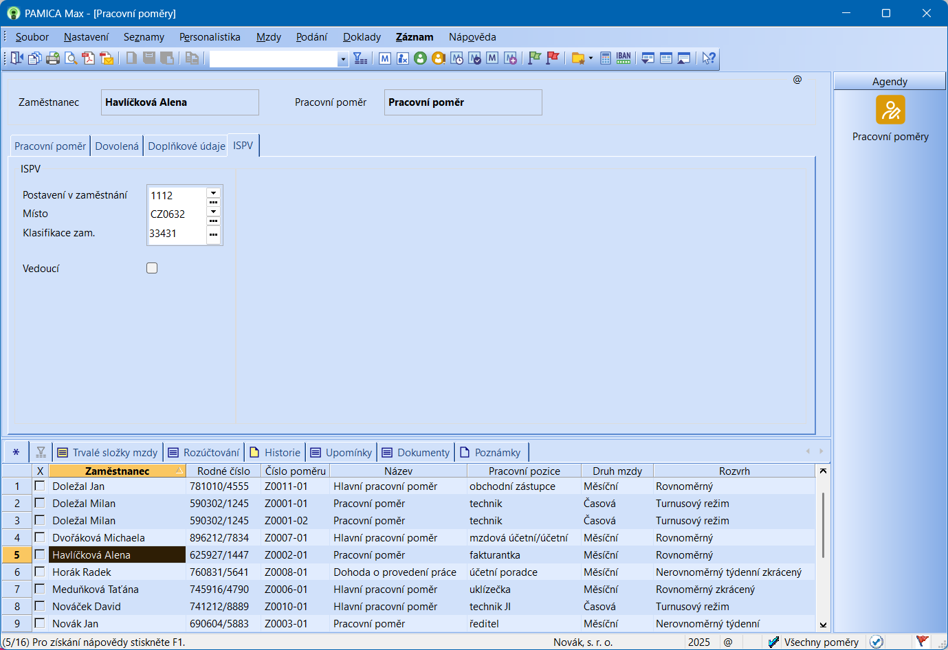
Task: Click the M with plus toolbar icon
Action: [x=510, y=58]
